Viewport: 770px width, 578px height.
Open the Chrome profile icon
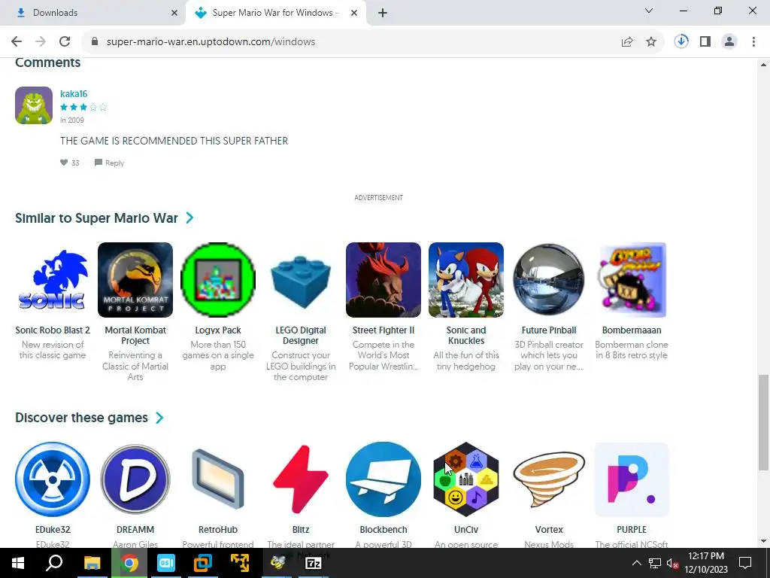coord(729,42)
